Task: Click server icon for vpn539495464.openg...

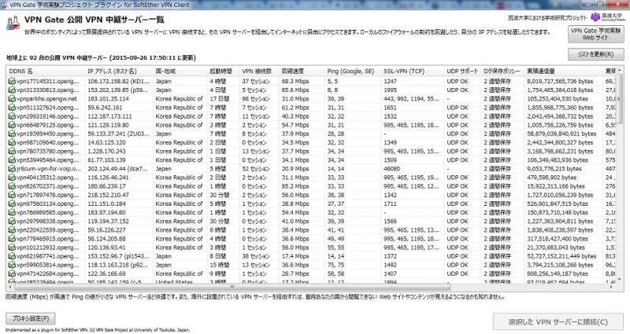Action: pos(12,160)
